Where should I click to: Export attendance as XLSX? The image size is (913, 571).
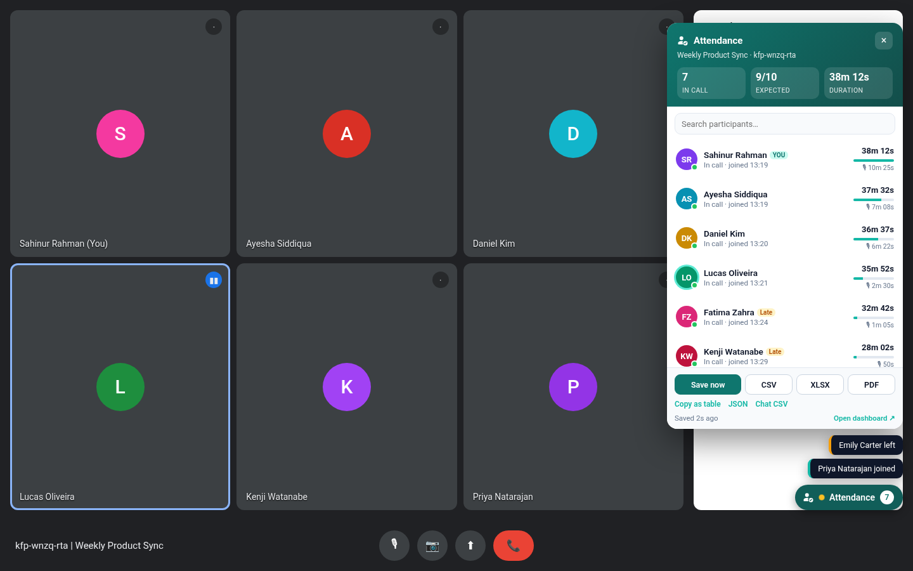[x=820, y=384]
